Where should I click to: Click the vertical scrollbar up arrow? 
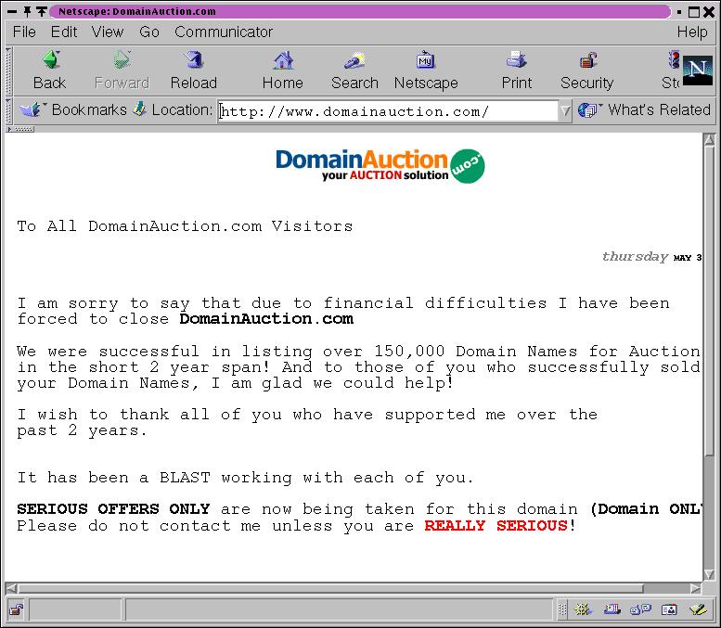tap(709, 140)
